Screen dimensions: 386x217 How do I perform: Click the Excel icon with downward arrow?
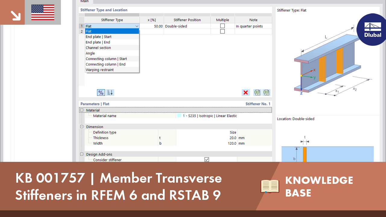pyautogui.click(x=257, y=93)
